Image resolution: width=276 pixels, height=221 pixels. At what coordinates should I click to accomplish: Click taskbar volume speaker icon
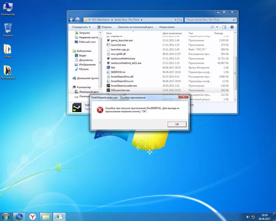pyautogui.click(x=248, y=217)
